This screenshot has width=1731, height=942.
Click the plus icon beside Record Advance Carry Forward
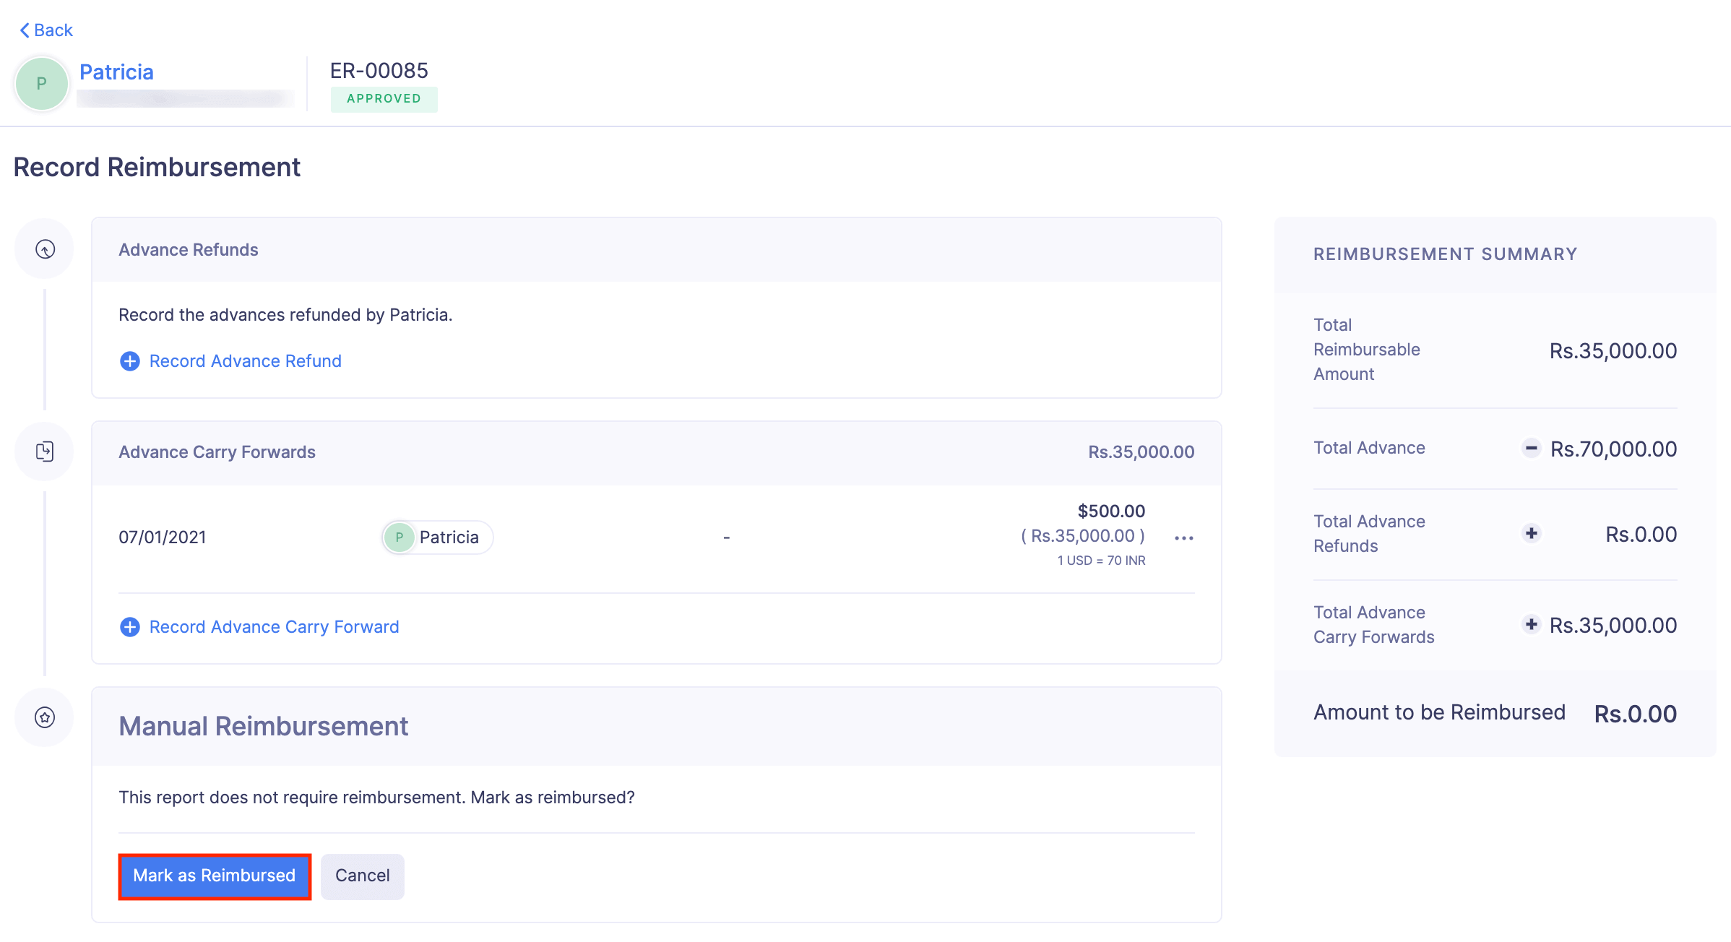(129, 627)
